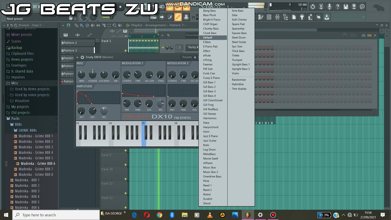Show patterns with piano icon in picker panel
The image size is (391, 220).
pos(66,35)
